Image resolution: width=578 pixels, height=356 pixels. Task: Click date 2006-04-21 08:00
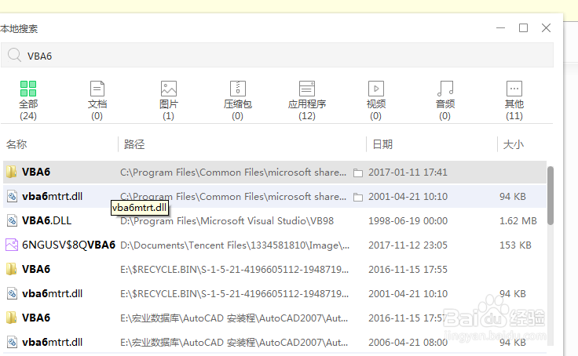pyautogui.click(x=408, y=343)
